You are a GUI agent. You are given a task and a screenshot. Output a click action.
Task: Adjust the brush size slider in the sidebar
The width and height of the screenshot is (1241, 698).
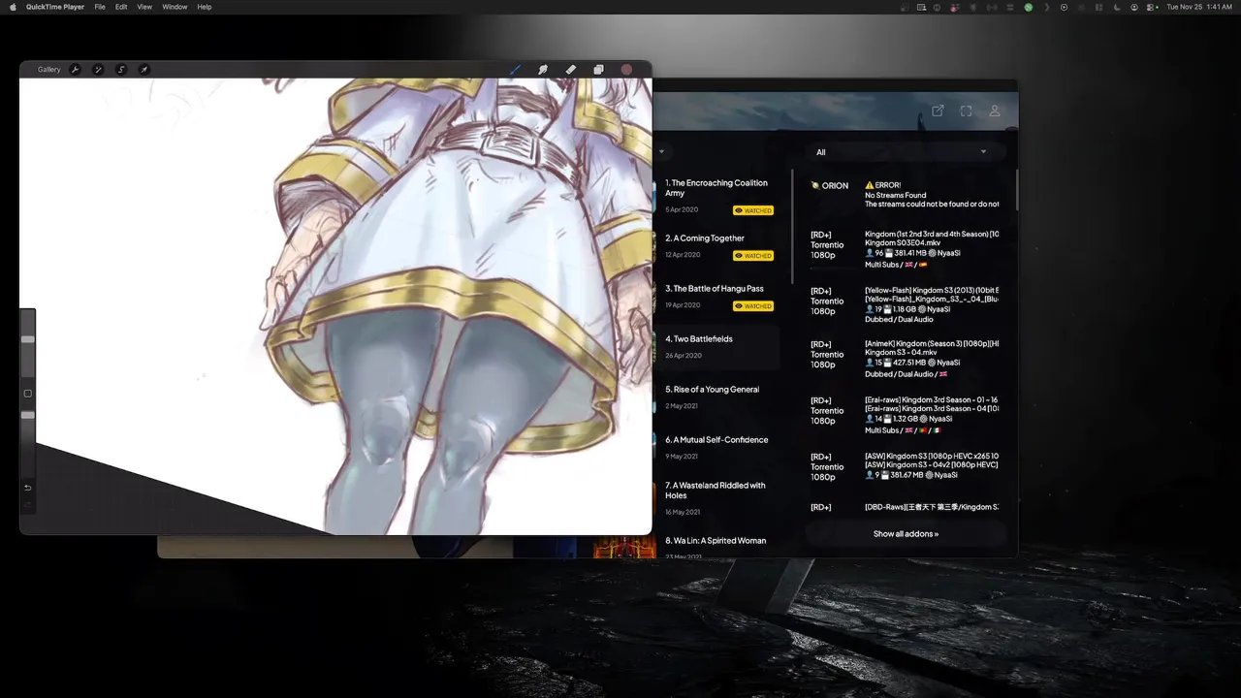click(28, 339)
